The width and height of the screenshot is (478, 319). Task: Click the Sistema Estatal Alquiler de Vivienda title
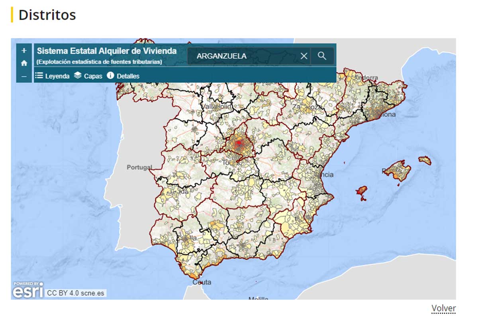point(107,51)
